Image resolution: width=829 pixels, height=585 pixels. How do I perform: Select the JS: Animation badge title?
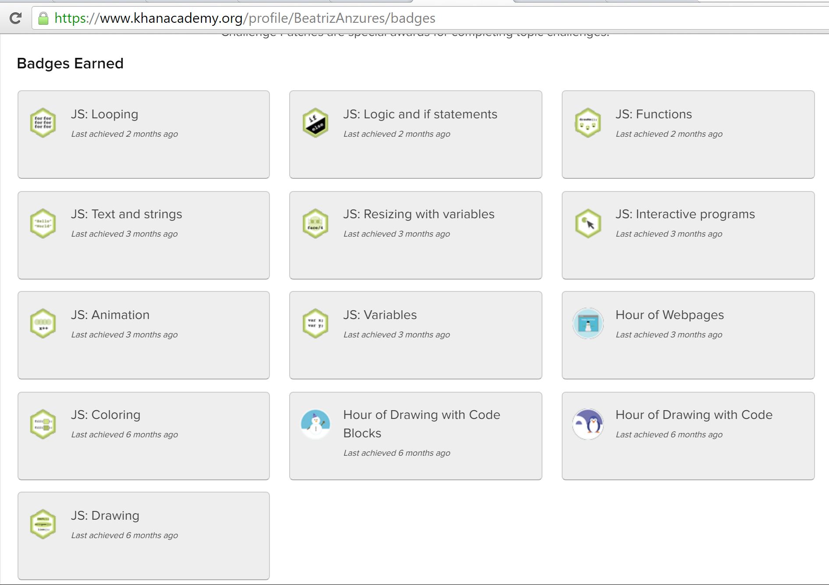click(x=110, y=315)
